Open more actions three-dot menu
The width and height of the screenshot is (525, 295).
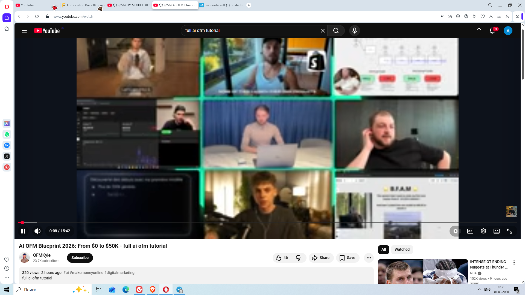click(369, 258)
